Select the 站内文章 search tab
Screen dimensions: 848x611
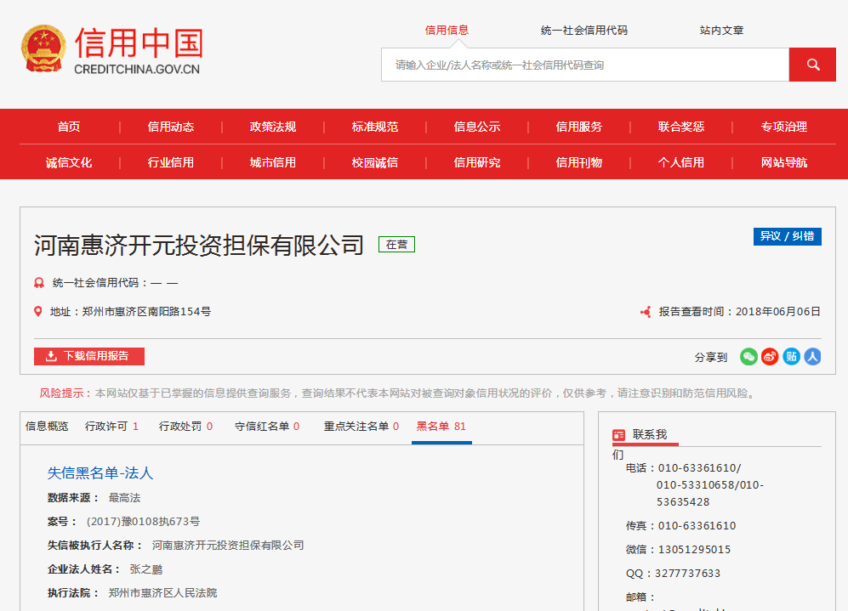click(x=721, y=31)
